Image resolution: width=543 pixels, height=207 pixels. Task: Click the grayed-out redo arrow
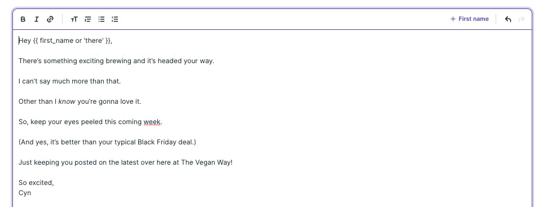(x=522, y=19)
